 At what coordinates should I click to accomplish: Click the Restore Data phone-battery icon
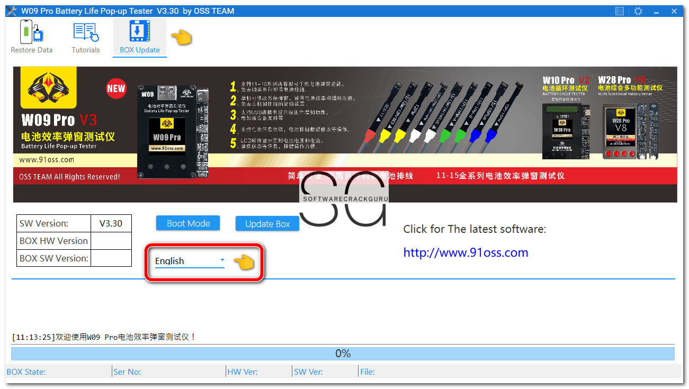tap(31, 32)
